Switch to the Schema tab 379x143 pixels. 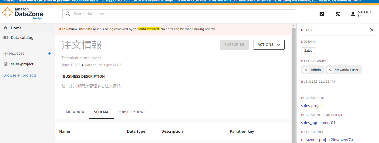pyautogui.click(x=101, y=112)
